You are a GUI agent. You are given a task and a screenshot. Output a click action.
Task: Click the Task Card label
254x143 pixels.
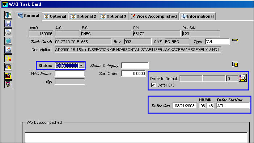[x=42, y=42]
